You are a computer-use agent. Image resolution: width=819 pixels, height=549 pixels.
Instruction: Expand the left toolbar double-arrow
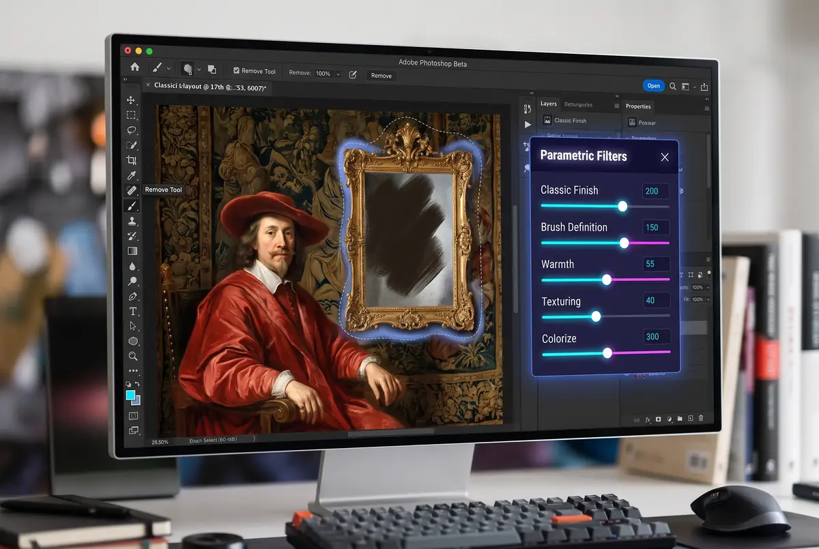coord(126,80)
